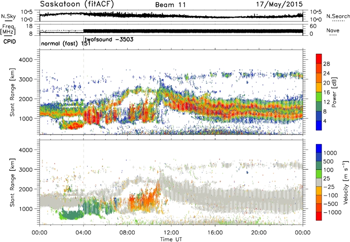Select the 4 dB label on Power scale
This screenshot has height=242, width=350.
[325, 121]
